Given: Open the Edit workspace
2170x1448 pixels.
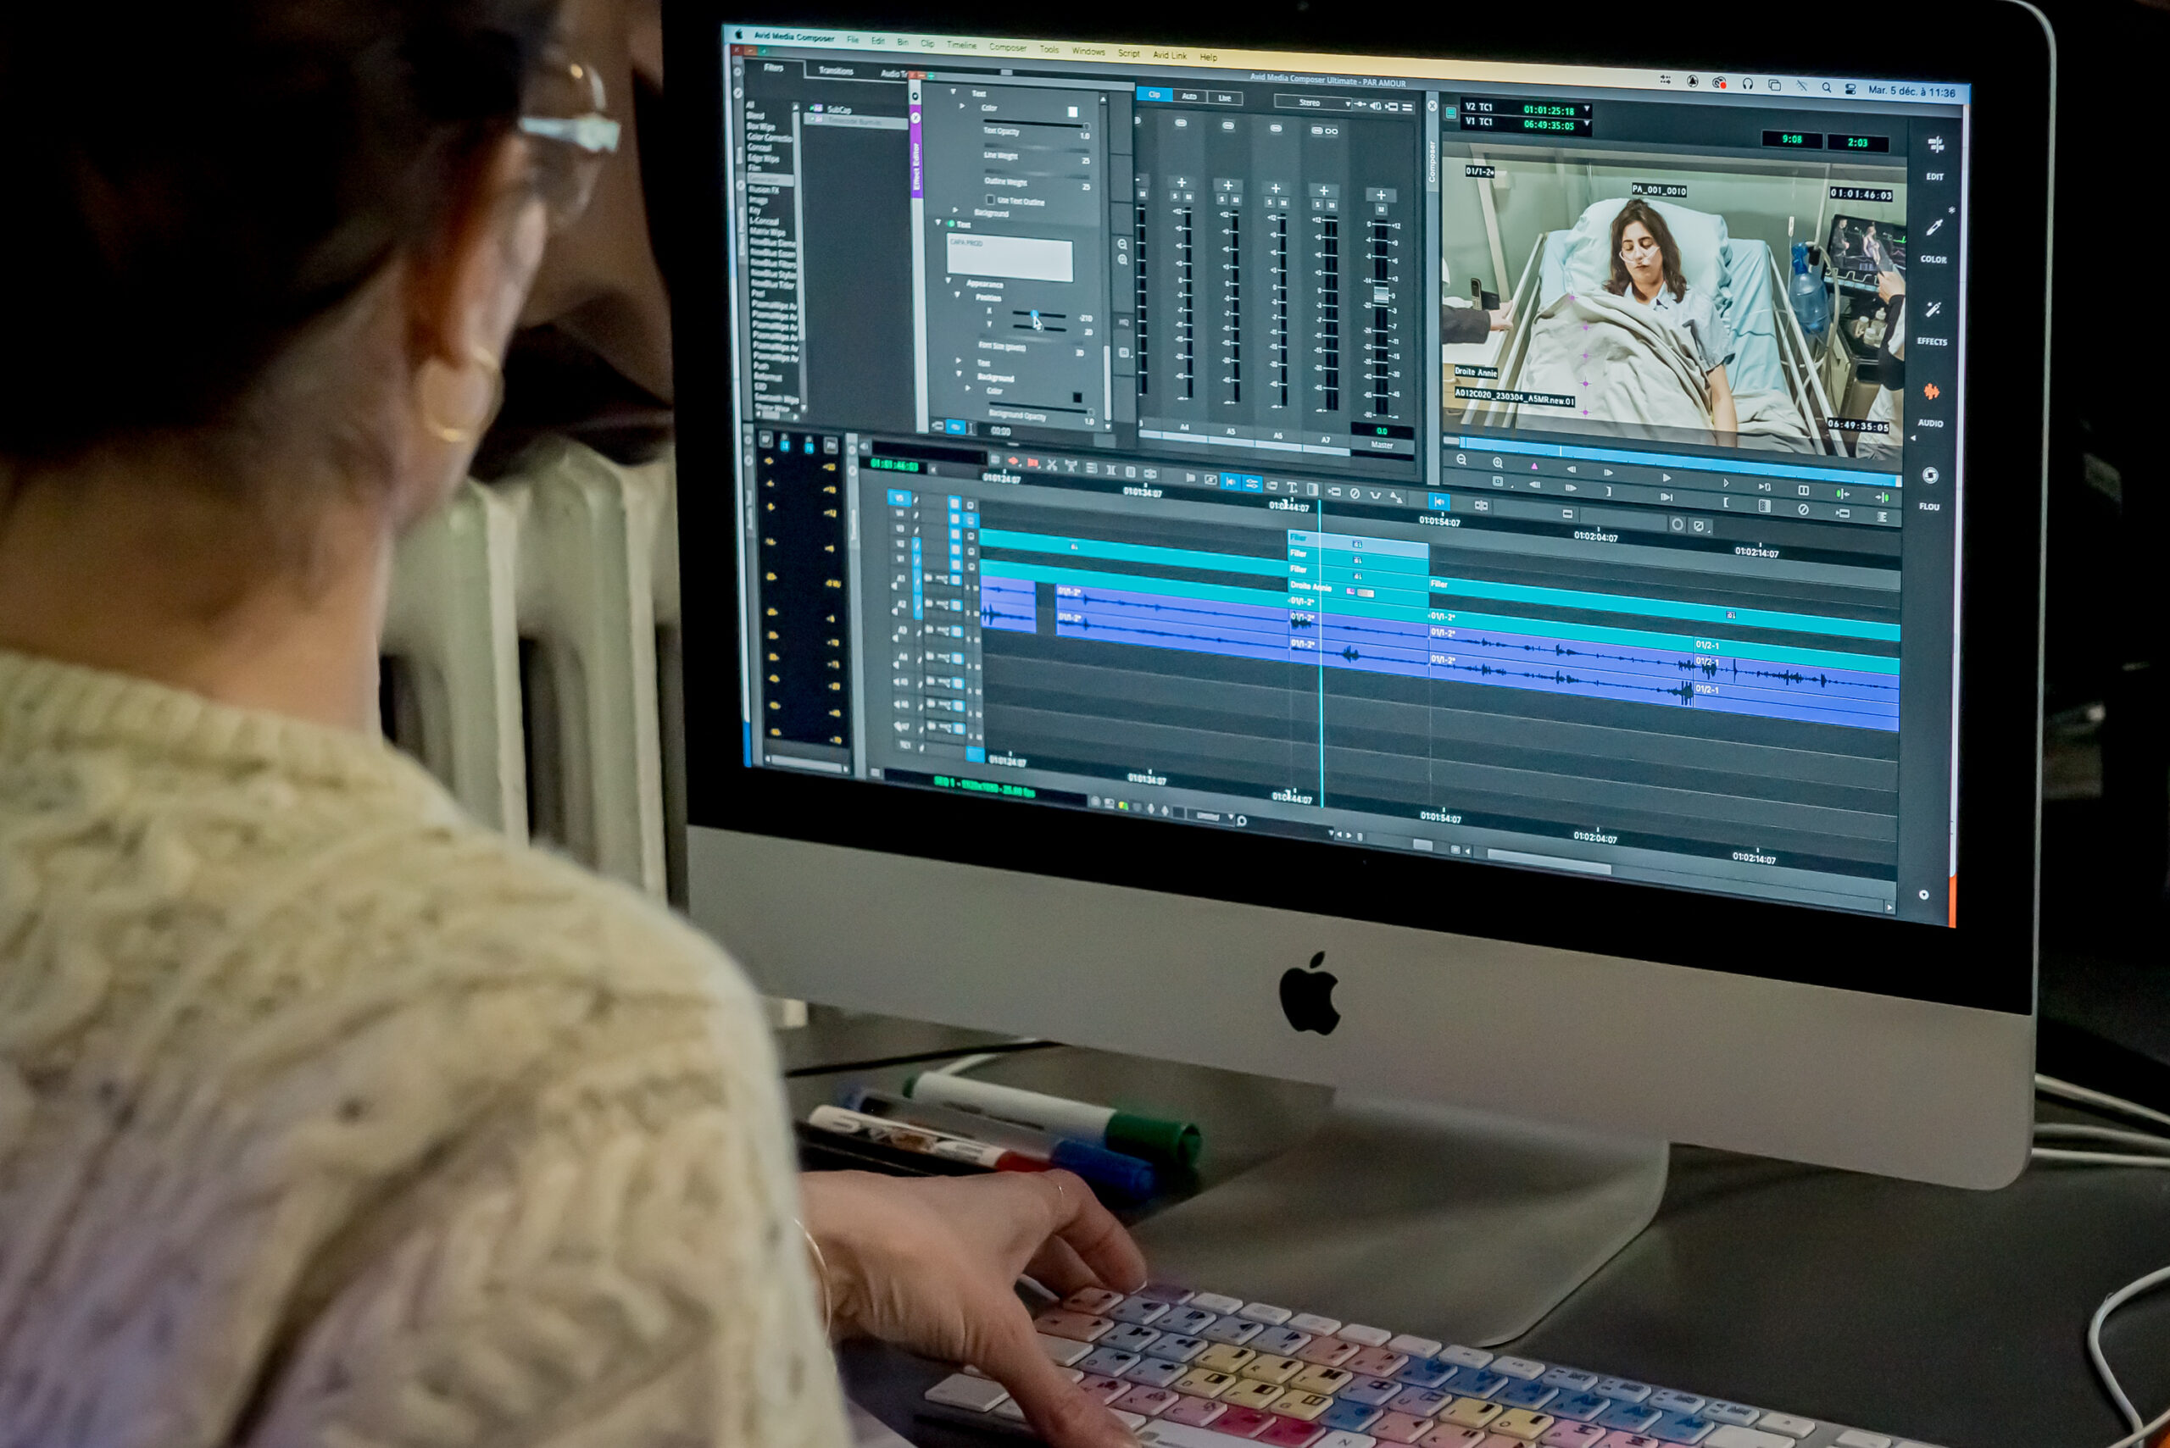Looking at the screenshot, I should click(1935, 156).
